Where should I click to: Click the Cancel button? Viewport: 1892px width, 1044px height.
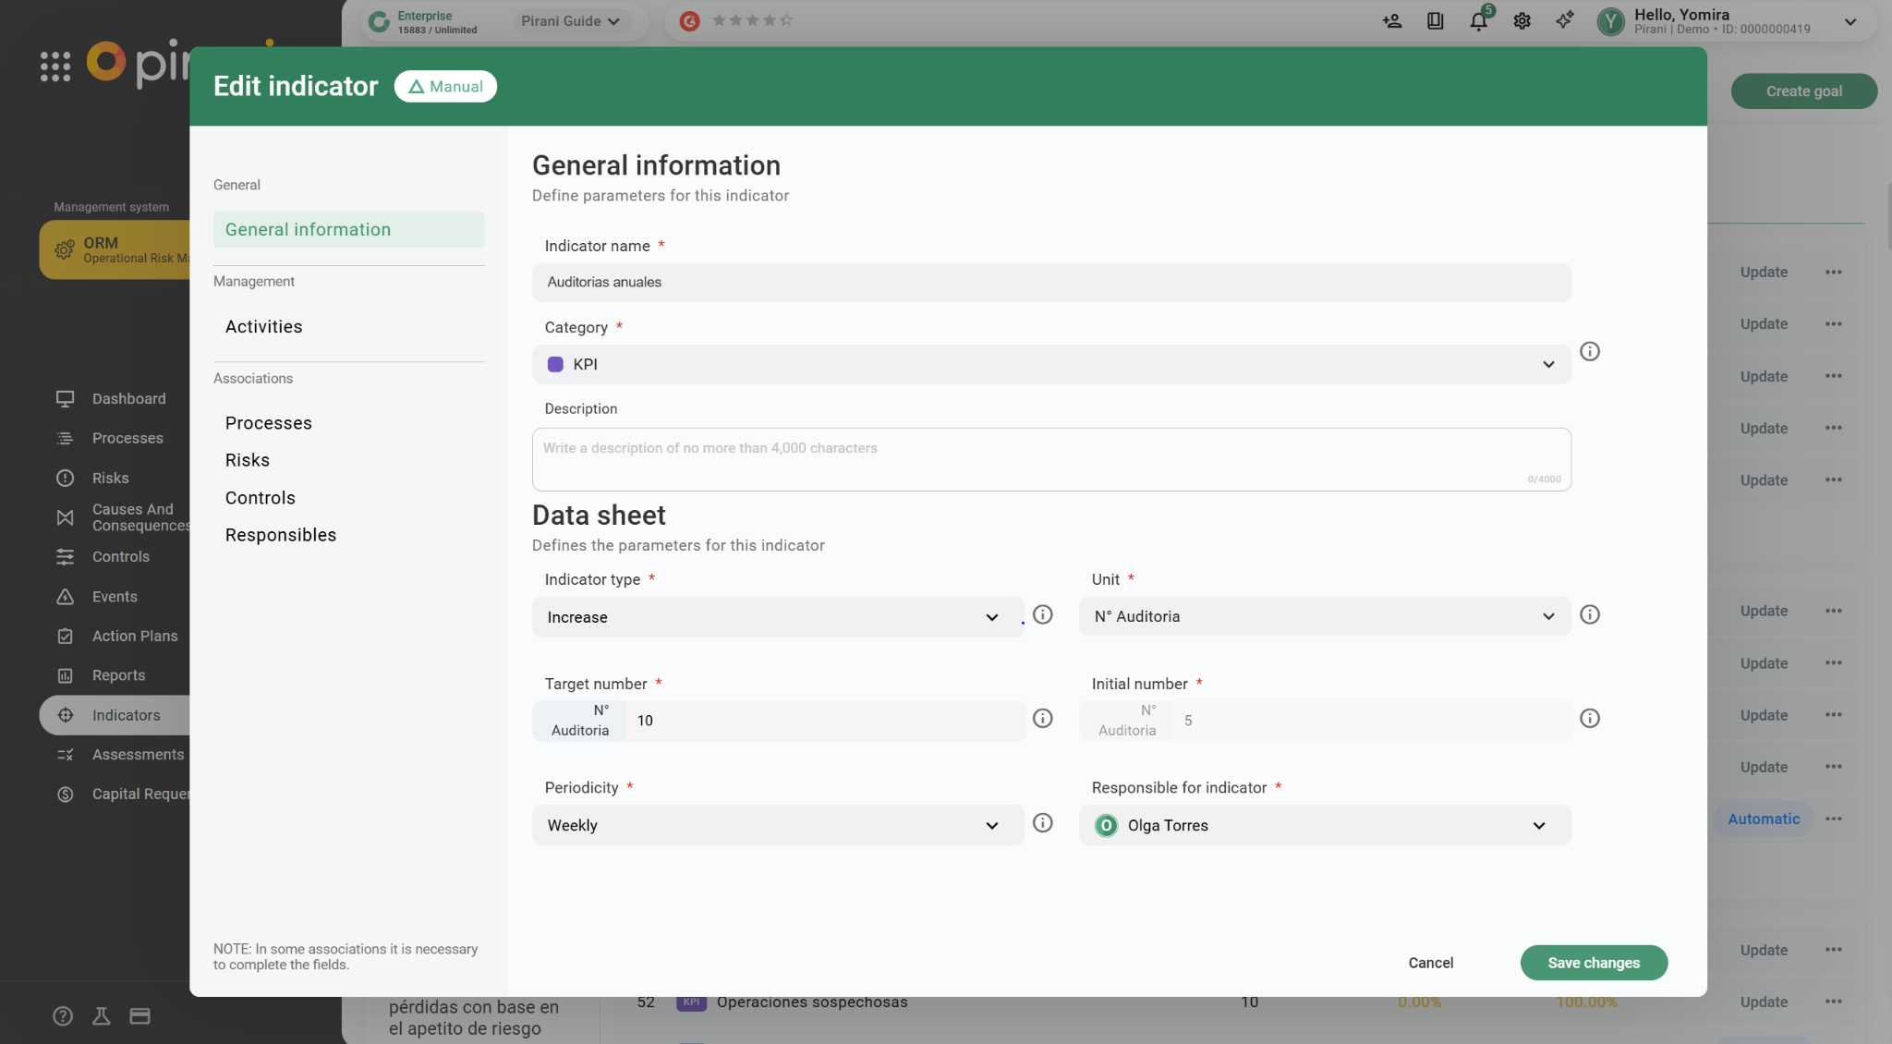[1430, 963]
